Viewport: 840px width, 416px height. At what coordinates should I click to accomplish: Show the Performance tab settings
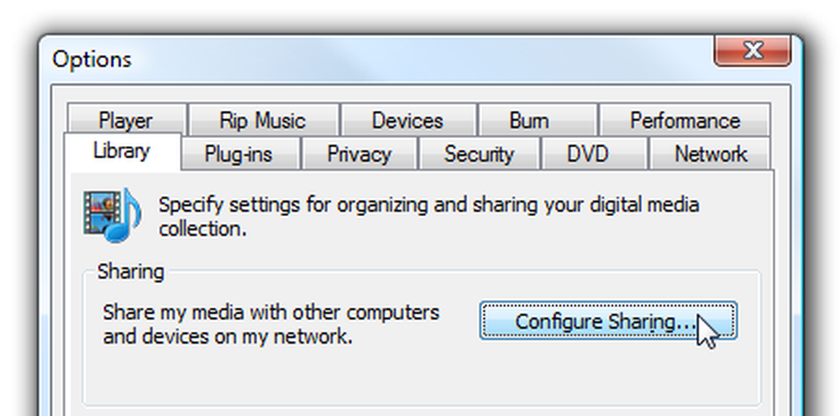(685, 120)
